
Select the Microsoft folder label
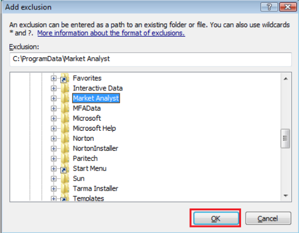click(x=87, y=118)
